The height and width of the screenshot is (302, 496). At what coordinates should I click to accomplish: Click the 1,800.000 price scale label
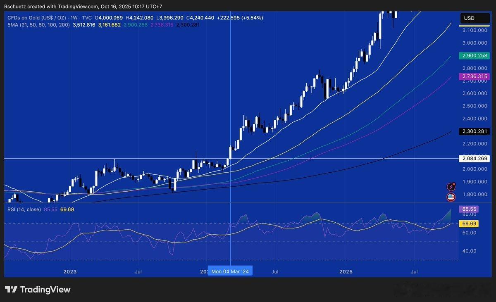pos(474,194)
